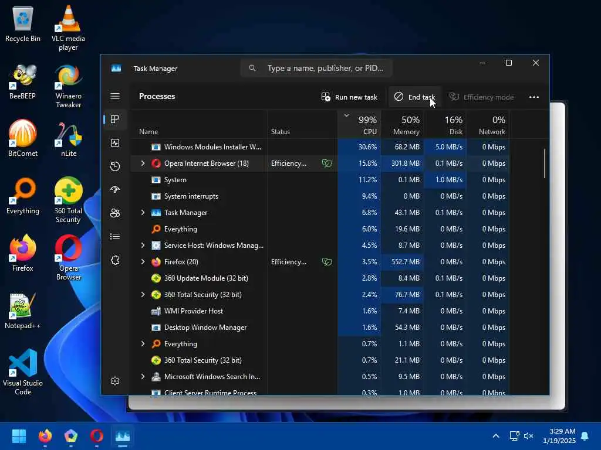Click the sort chevron above CPU column
Viewport: 601px width, 450px height.
coord(346,115)
